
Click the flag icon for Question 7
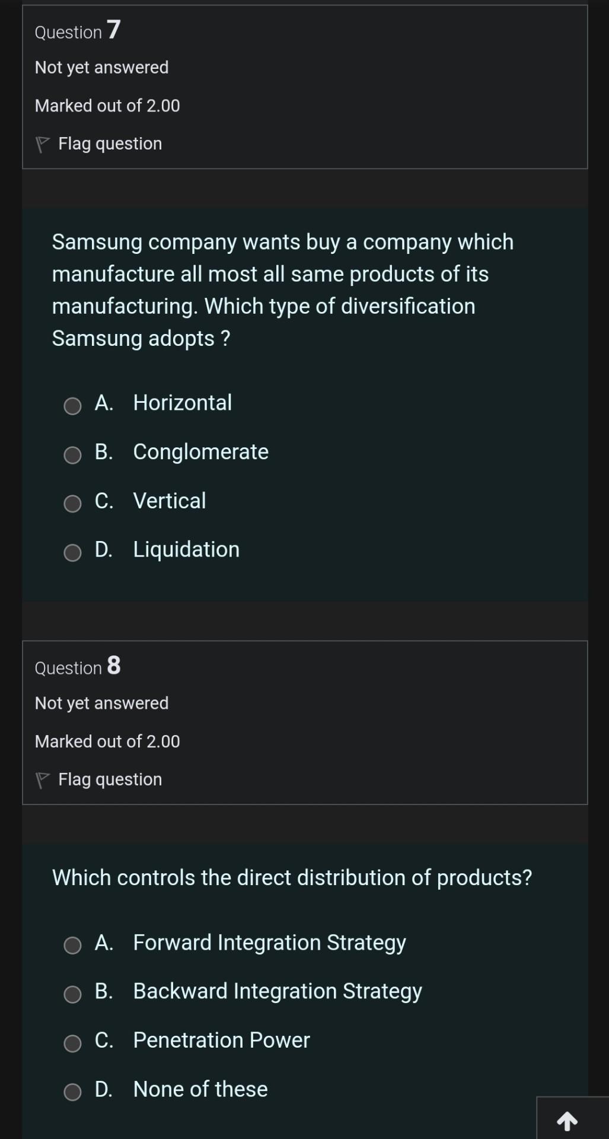click(42, 143)
